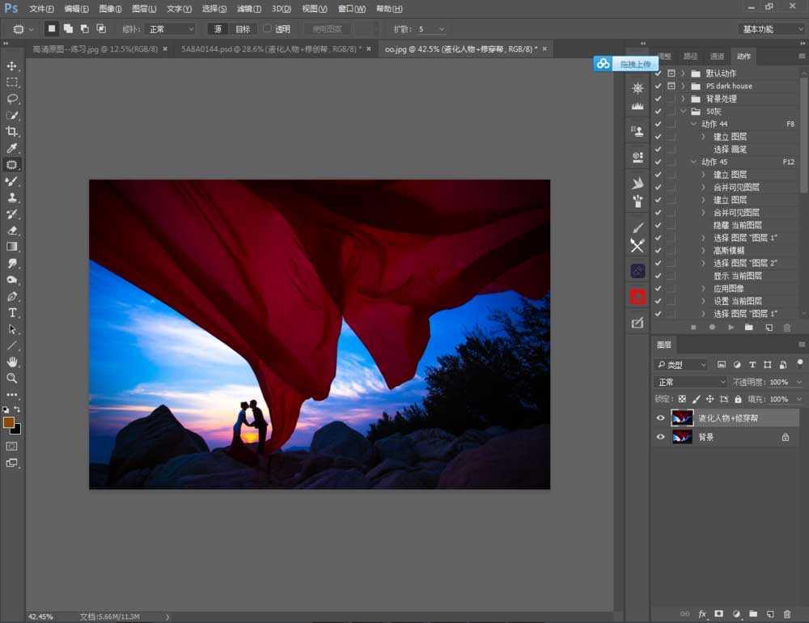Select the Move tool
The width and height of the screenshot is (809, 623).
pyautogui.click(x=11, y=66)
